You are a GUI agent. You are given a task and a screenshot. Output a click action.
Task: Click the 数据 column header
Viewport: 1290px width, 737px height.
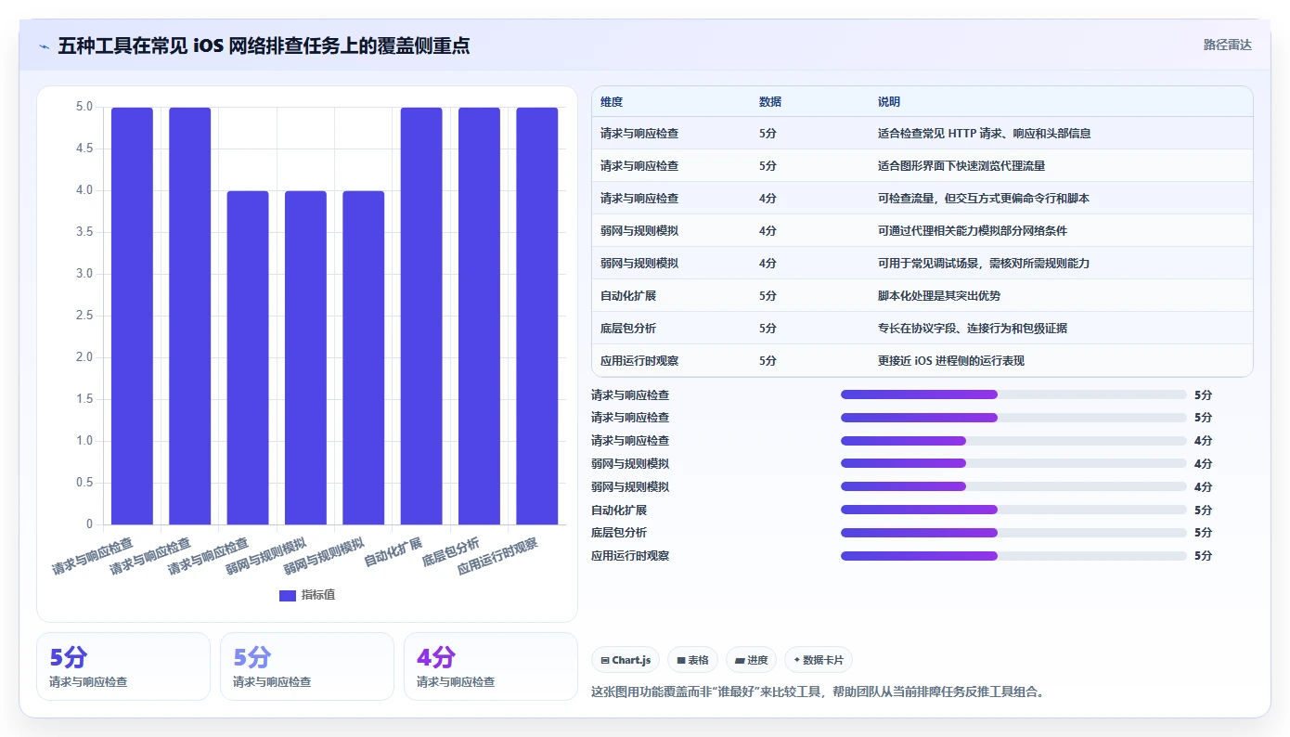[x=770, y=102]
